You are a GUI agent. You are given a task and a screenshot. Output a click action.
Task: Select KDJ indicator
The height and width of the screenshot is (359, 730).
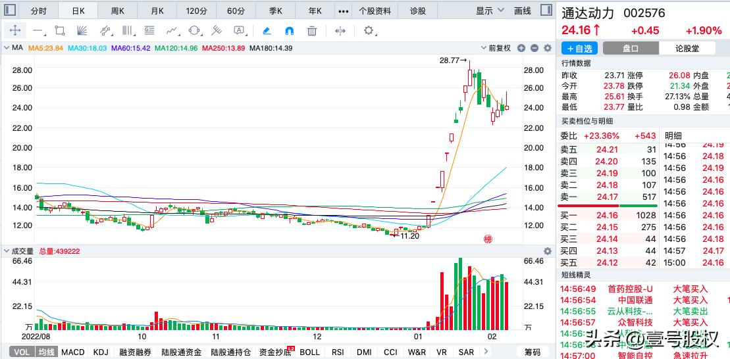(x=101, y=352)
